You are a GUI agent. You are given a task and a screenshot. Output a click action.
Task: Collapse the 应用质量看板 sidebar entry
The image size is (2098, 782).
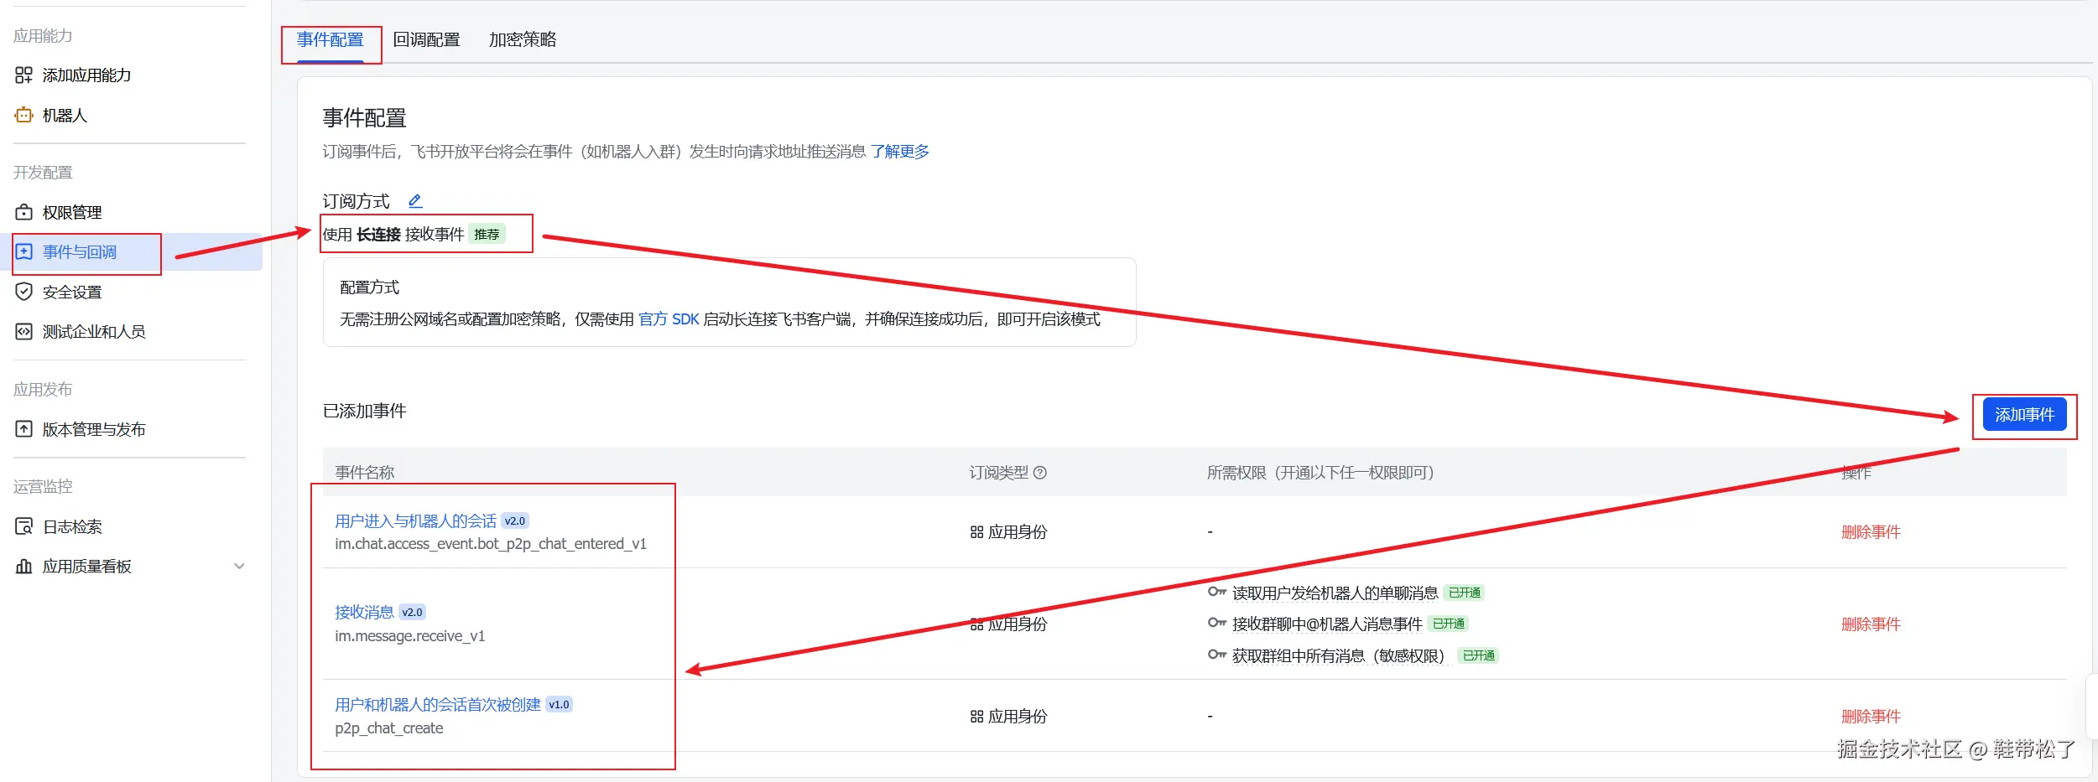pyautogui.click(x=240, y=566)
